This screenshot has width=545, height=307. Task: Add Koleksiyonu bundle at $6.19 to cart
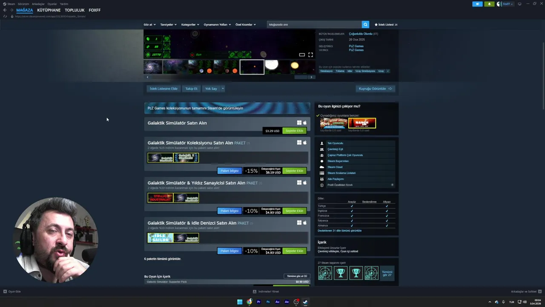pyautogui.click(x=294, y=171)
